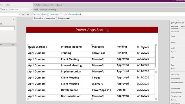Click the Fields property

click(x=173, y=36)
